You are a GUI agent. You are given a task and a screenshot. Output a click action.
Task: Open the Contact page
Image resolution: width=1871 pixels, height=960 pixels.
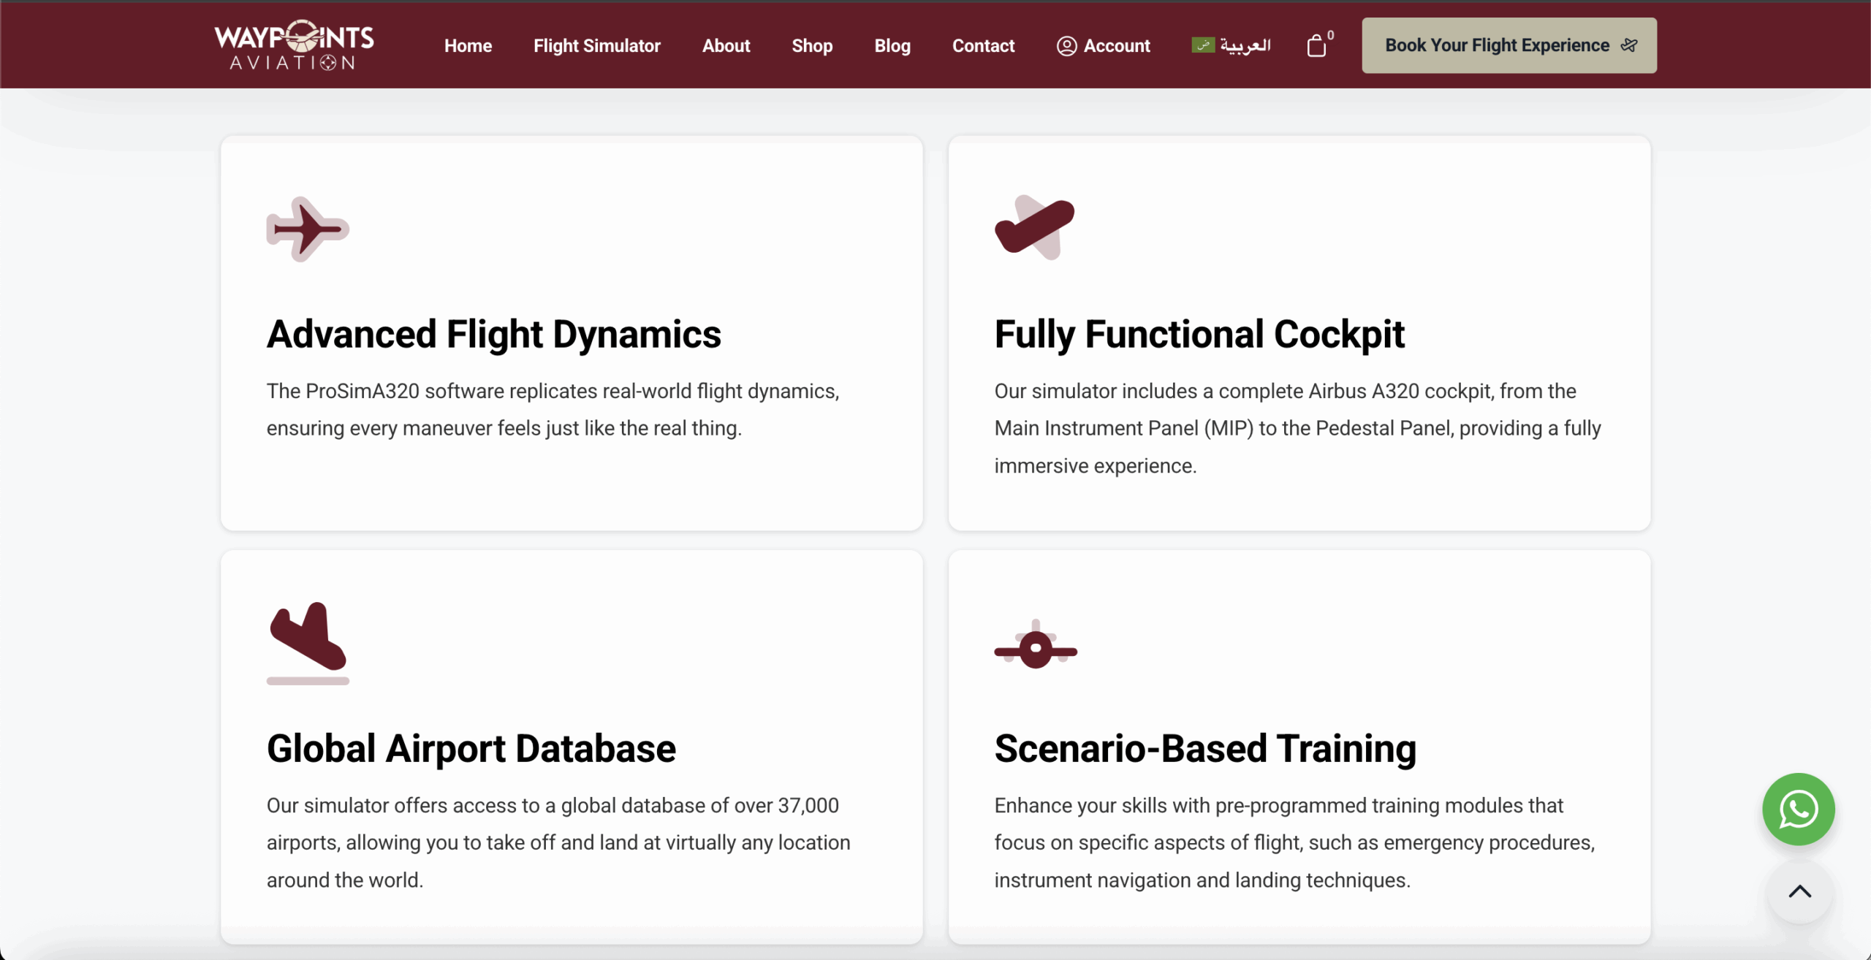pos(983,45)
